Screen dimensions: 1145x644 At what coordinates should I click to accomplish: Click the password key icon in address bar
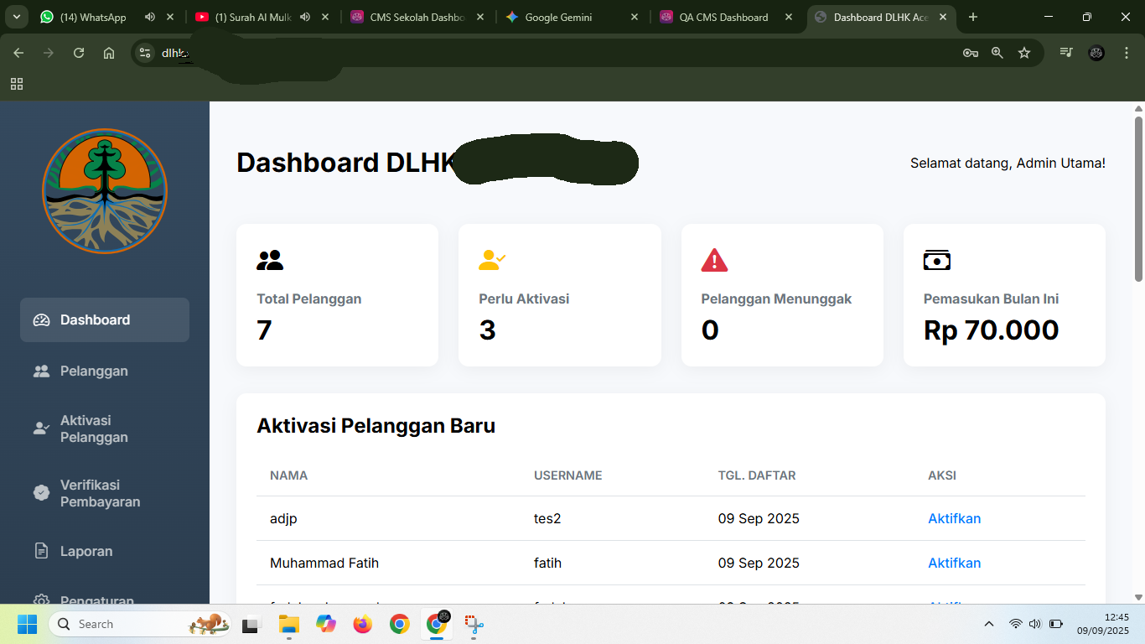pos(970,53)
